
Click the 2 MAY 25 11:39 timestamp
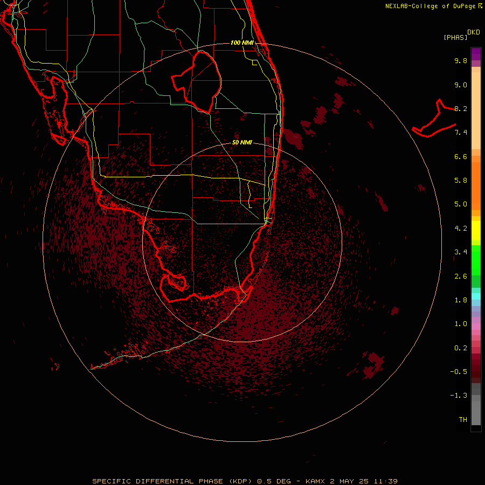[x=364, y=481]
